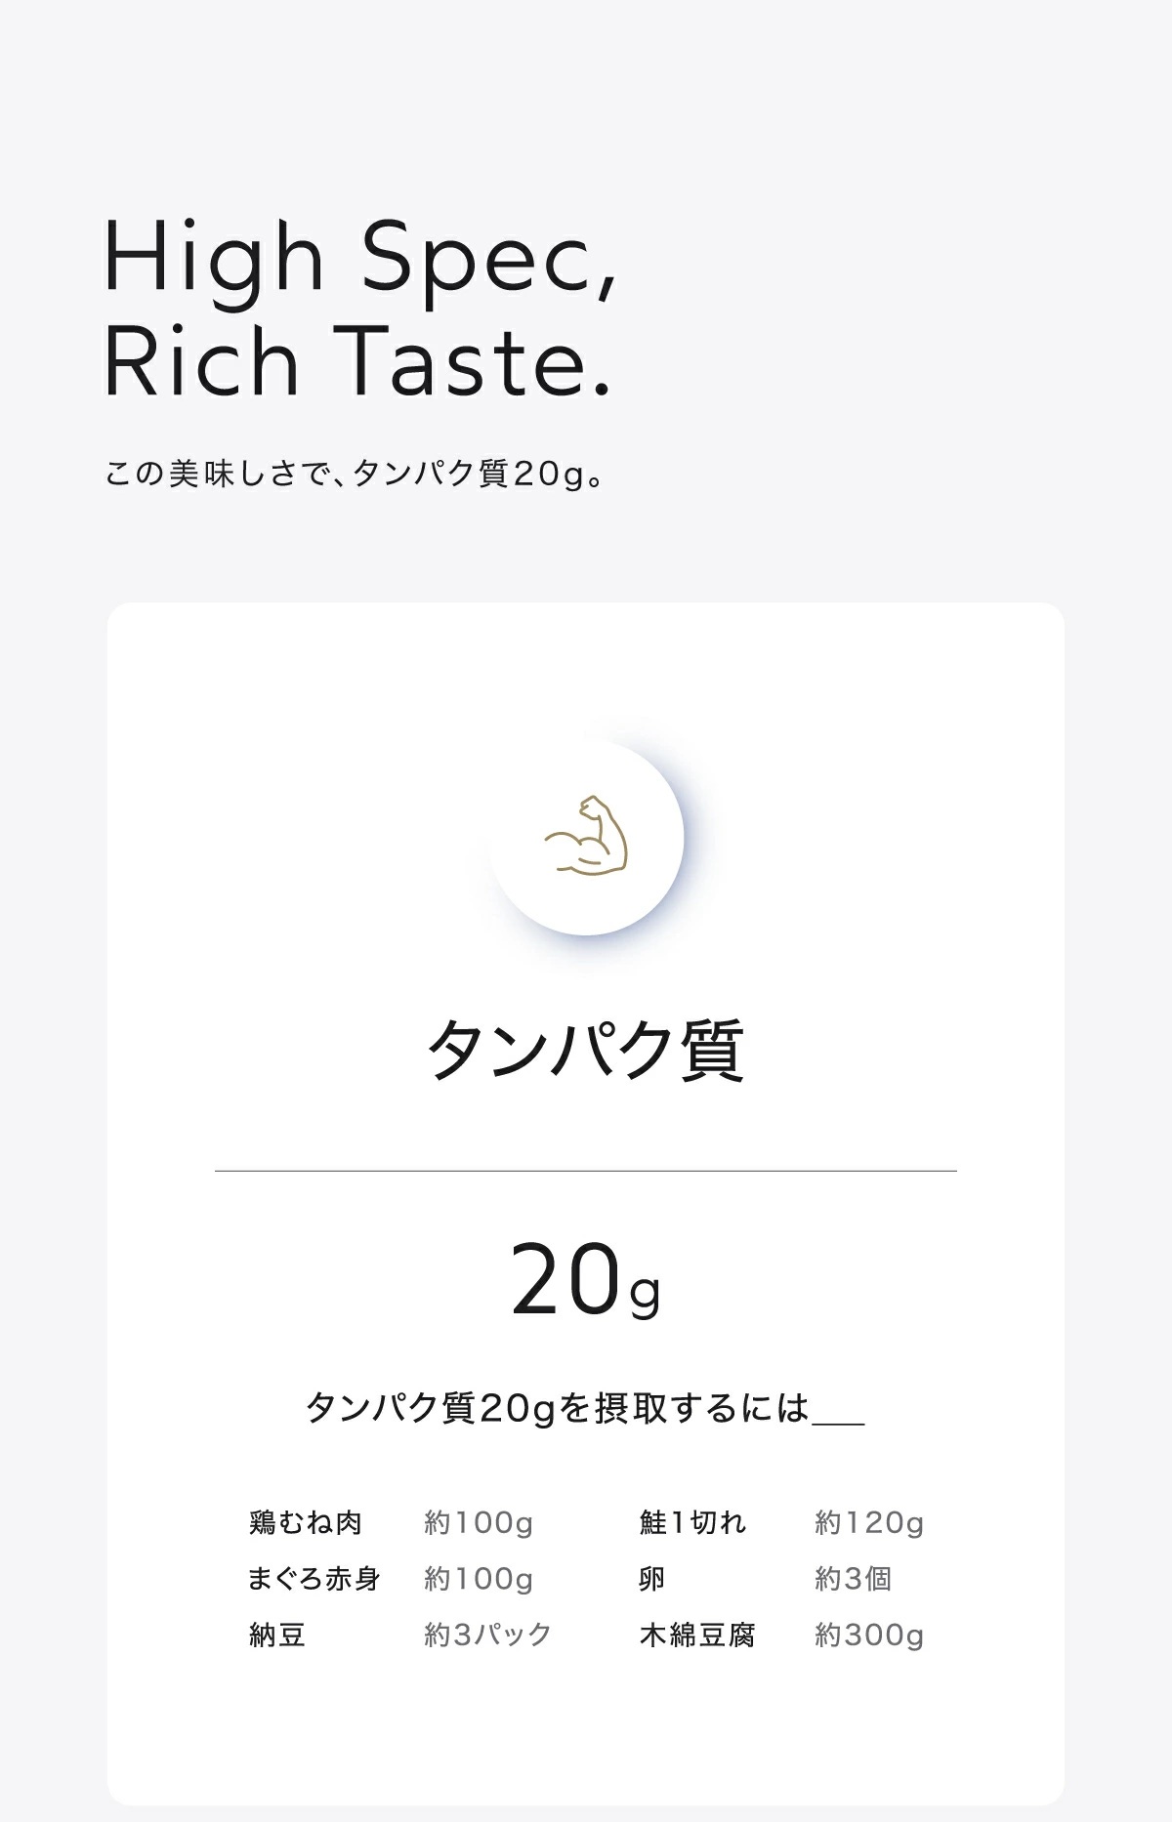
Task: Click the "卵" food label
Action: pos(652,1579)
